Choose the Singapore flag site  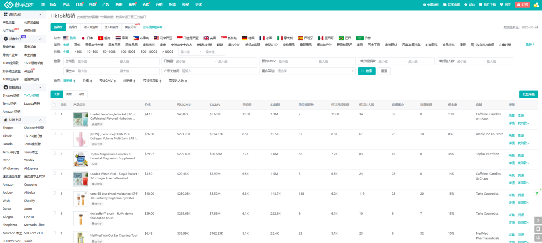point(223,38)
